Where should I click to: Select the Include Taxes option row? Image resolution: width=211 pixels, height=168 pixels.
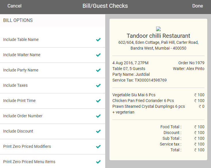(x=53, y=86)
